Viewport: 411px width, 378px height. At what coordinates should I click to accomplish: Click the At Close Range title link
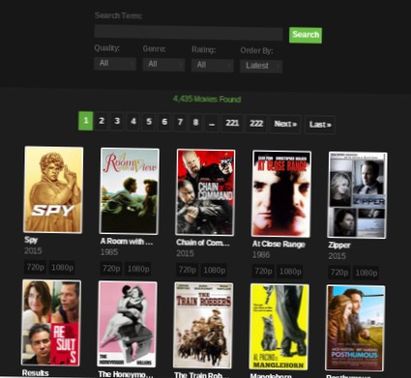click(x=279, y=245)
